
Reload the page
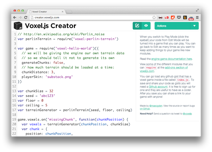[26, 17]
